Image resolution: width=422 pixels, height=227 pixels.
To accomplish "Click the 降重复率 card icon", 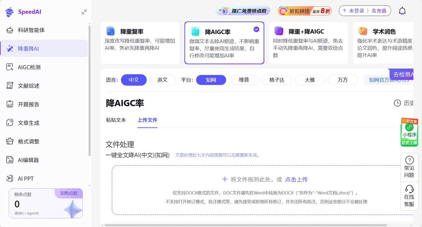I will pos(110,31).
